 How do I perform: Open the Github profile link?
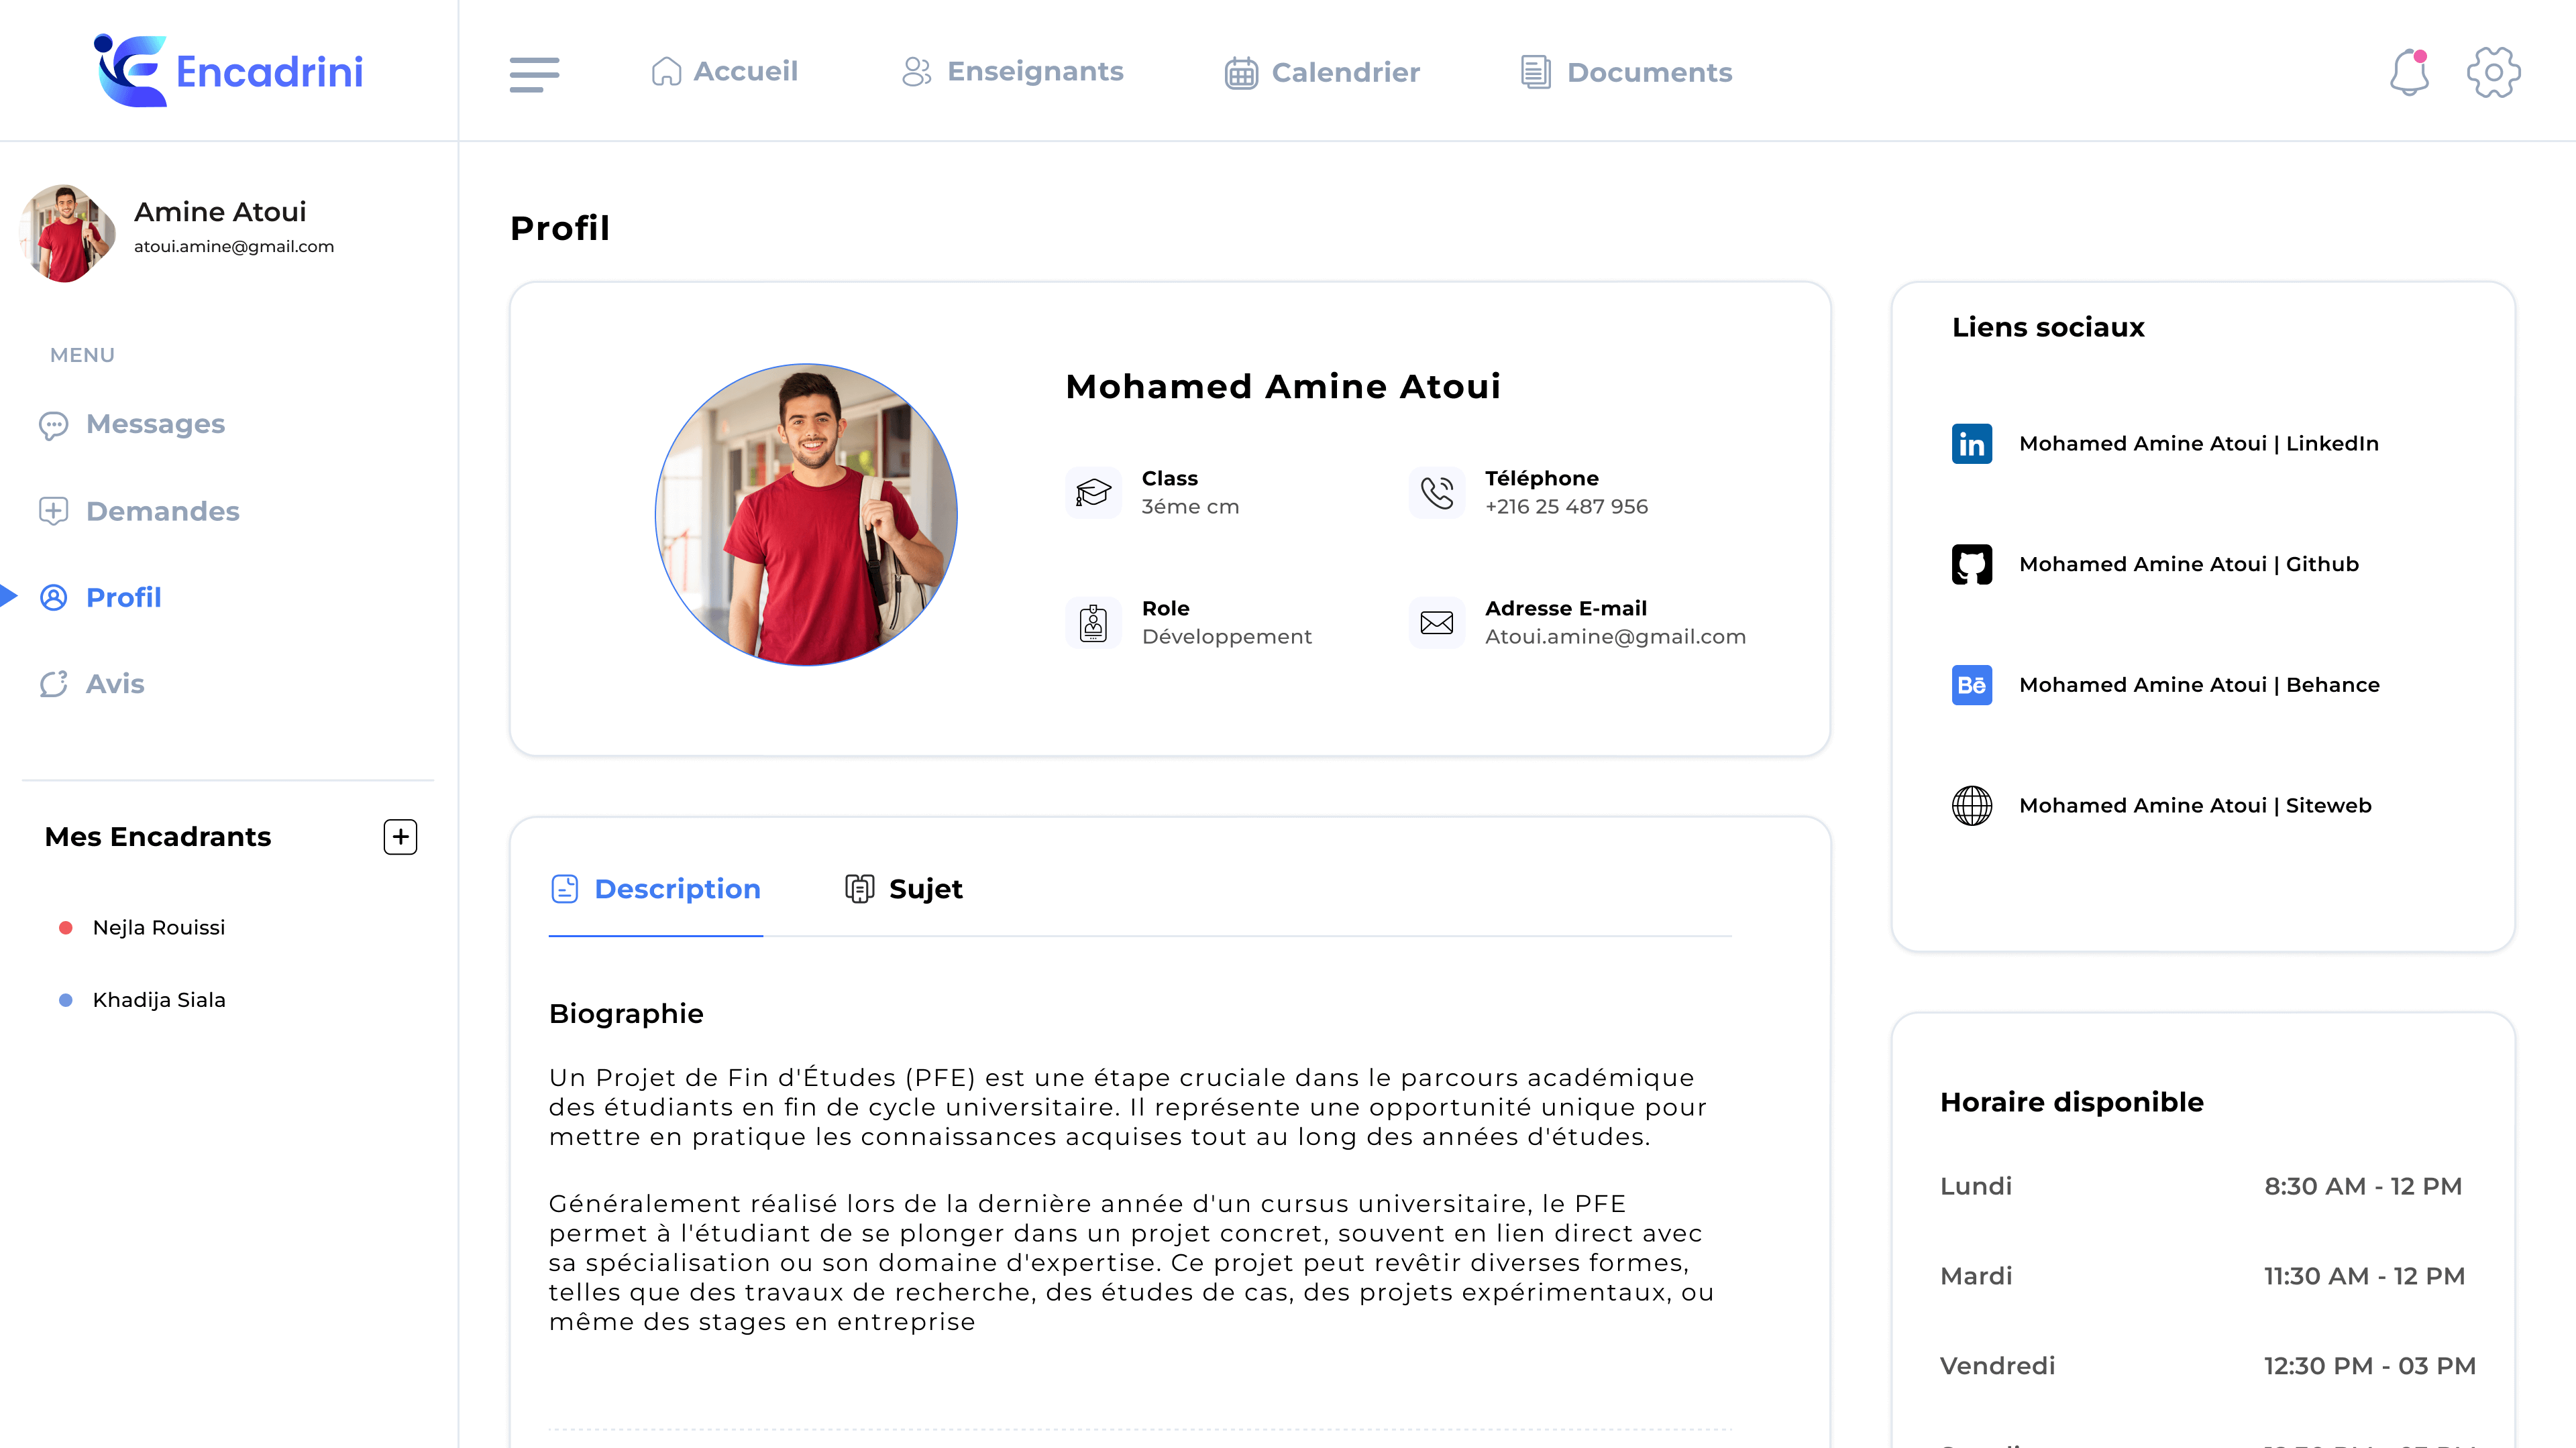2188,564
